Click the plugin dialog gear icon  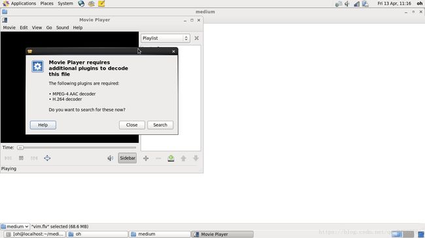click(37, 67)
